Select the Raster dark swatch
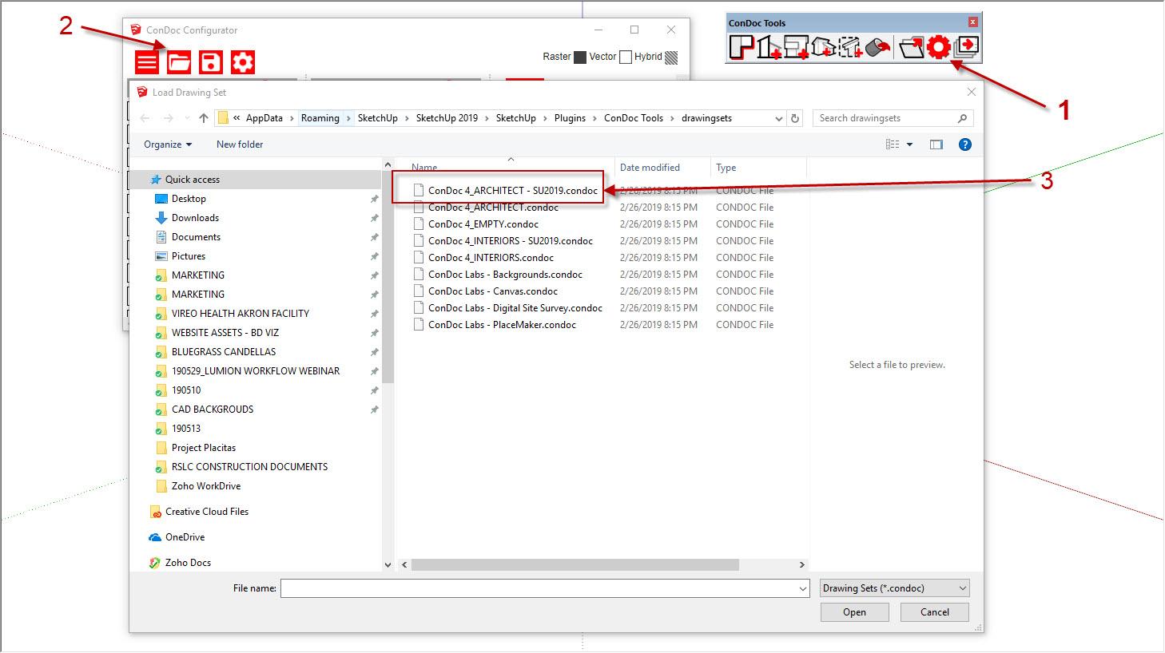1165x653 pixels. pyautogui.click(x=580, y=57)
